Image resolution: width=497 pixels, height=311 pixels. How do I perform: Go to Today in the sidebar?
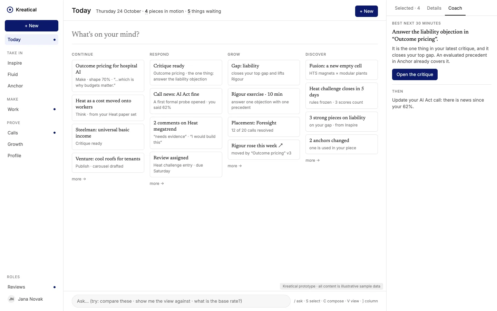click(31, 39)
